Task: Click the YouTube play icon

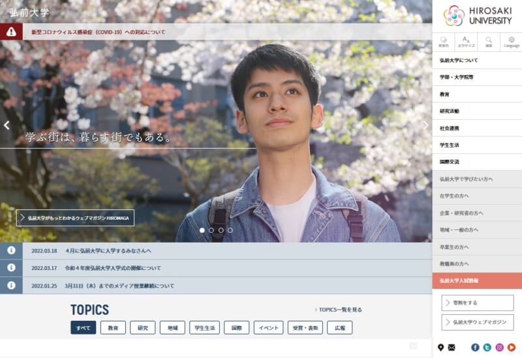Action: [x=511, y=348]
